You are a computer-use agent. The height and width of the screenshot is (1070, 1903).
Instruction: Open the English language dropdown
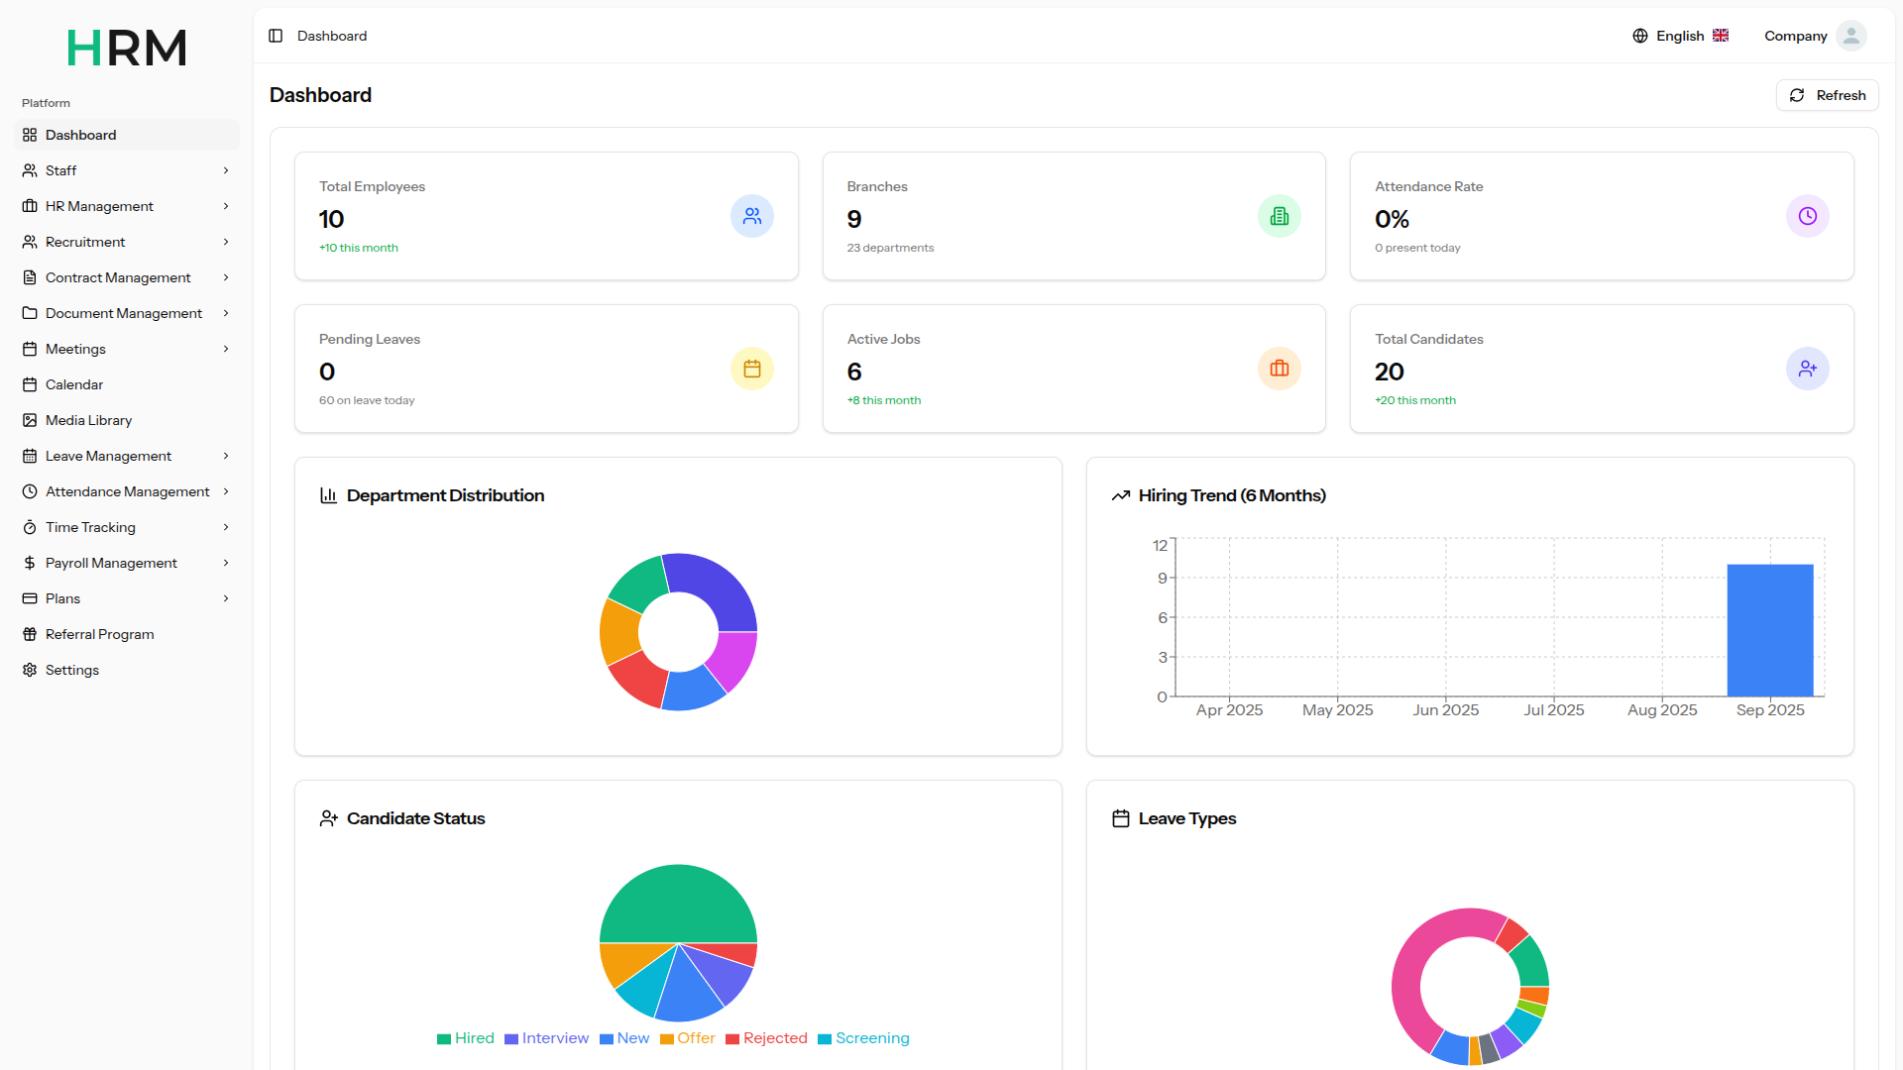coord(1681,36)
